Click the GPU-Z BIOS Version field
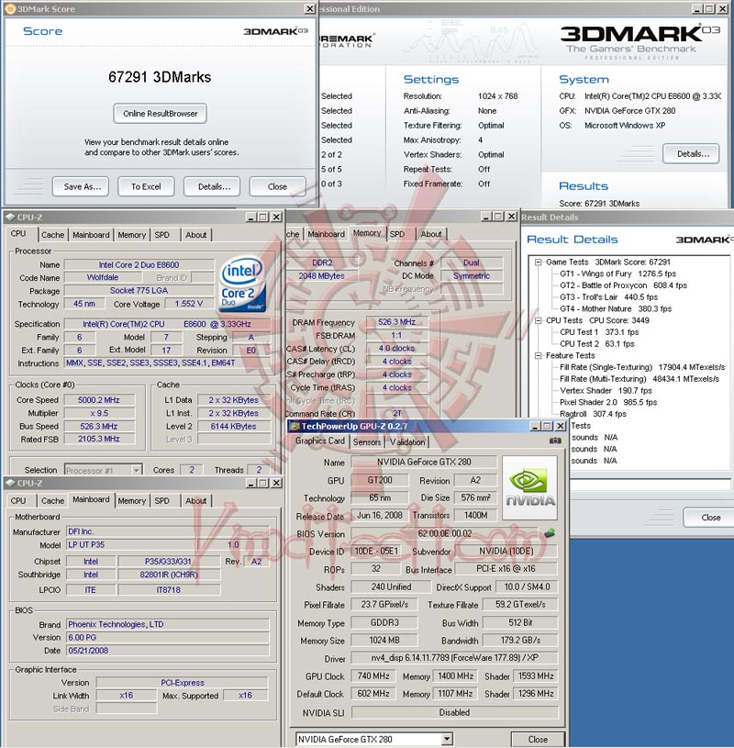The height and width of the screenshot is (748, 734). pyautogui.click(x=445, y=533)
